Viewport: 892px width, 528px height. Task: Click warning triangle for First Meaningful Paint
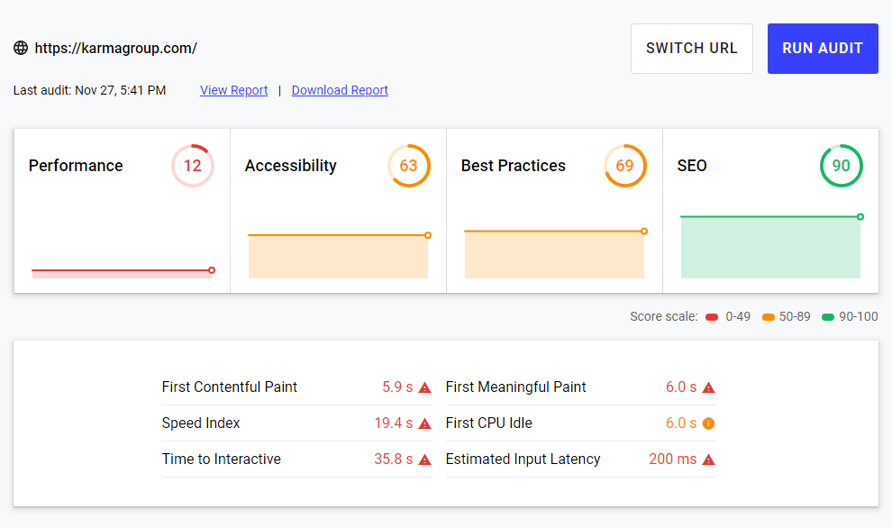(708, 387)
